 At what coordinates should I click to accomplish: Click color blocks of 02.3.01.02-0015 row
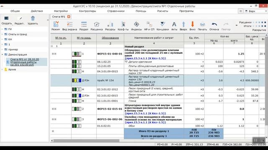pos(77,95)
